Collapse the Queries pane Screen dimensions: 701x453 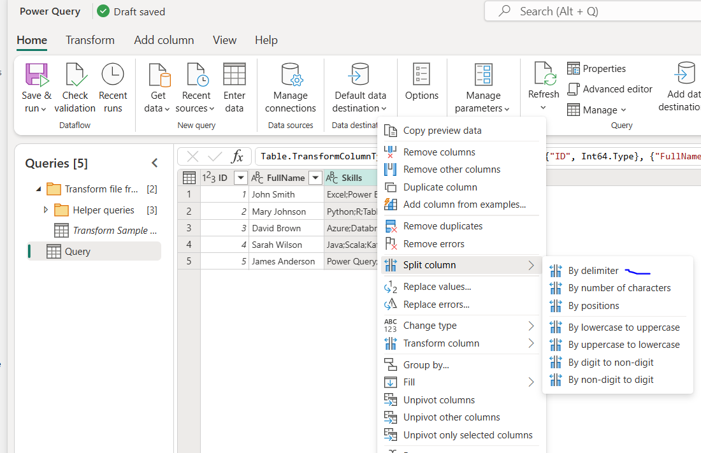(154, 163)
